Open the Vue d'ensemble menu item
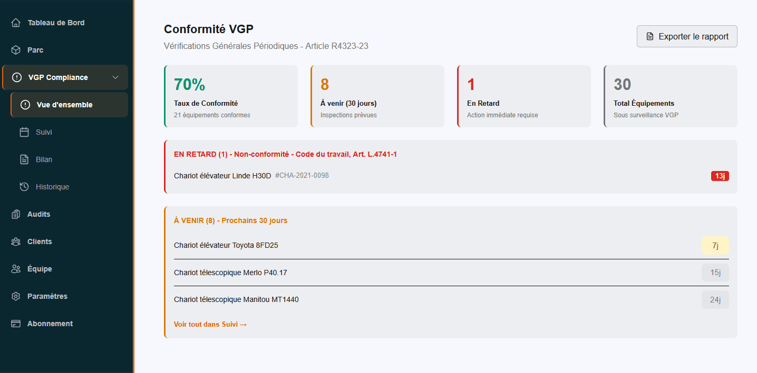 [69, 105]
